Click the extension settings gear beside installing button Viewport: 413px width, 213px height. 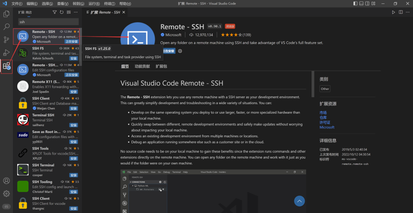click(180, 51)
